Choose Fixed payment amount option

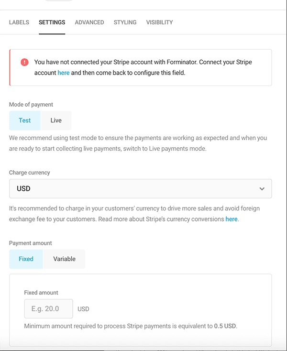[26, 259]
